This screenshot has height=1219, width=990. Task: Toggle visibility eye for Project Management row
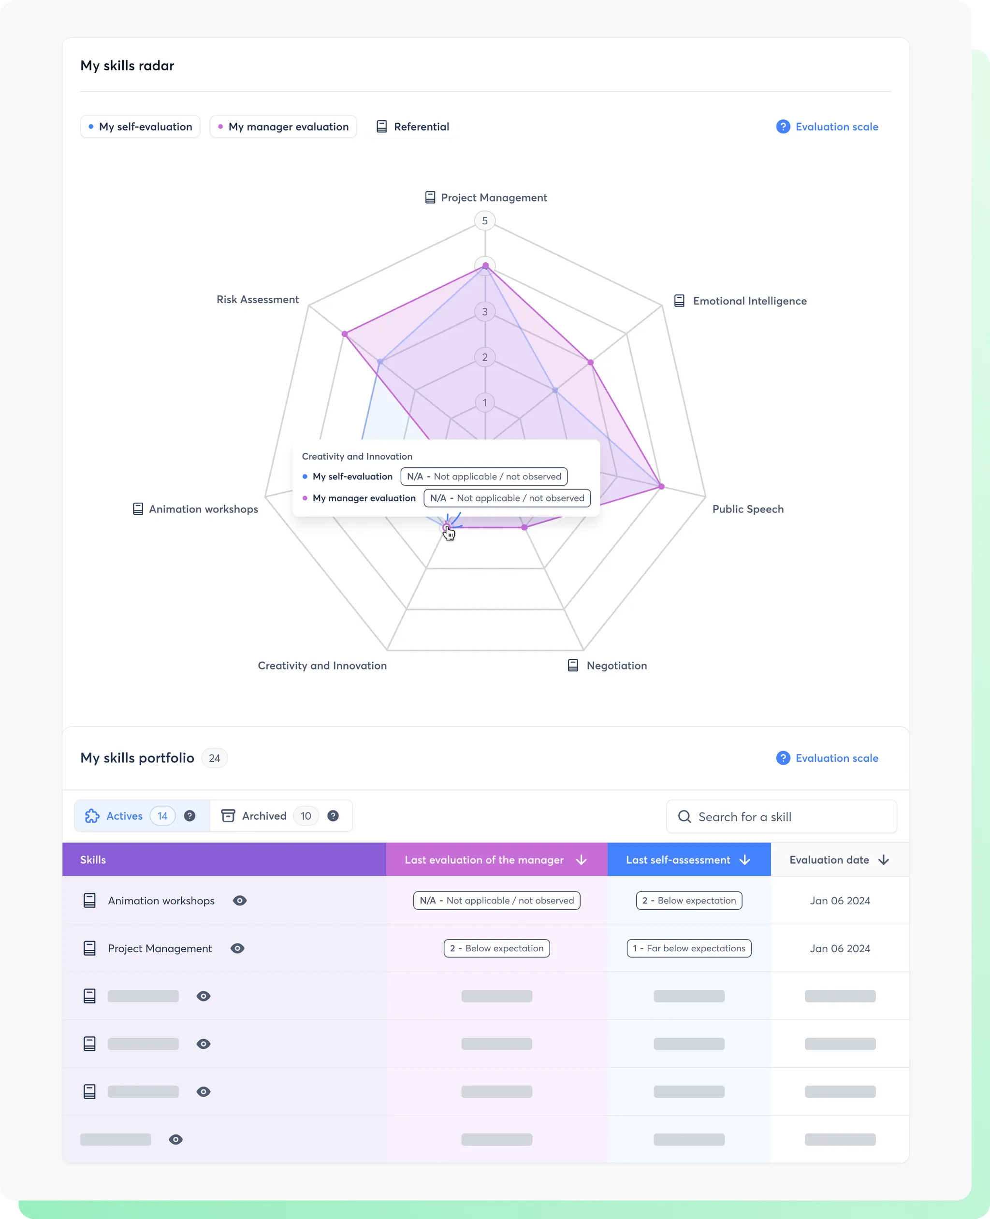coord(237,948)
